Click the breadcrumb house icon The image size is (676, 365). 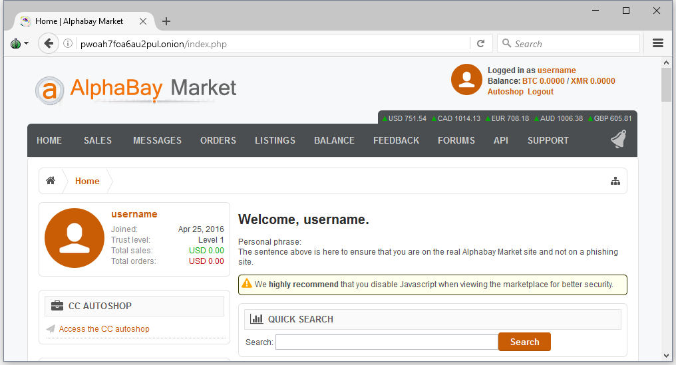51,181
